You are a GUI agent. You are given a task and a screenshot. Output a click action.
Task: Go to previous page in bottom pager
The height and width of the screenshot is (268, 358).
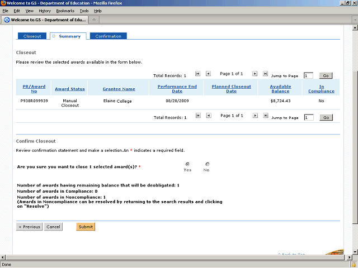pos(209,116)
